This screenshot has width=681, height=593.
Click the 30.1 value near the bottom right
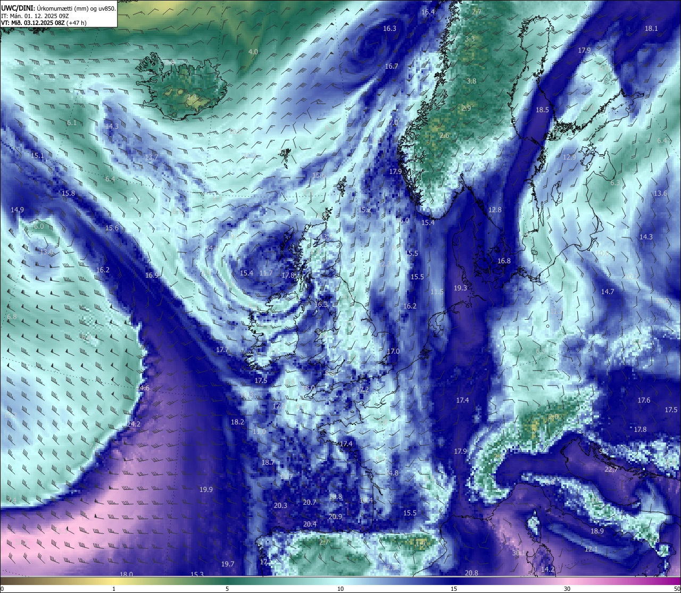pyautogui.click(x=519, y=553)
